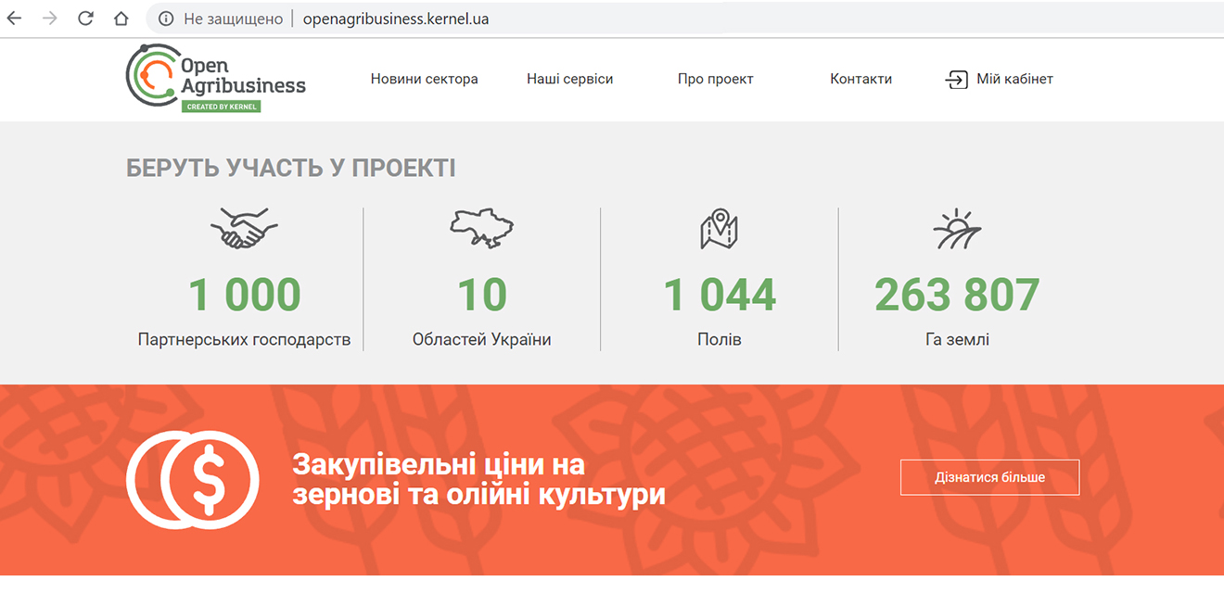Click the dollar coins price icon

click(x=193, y=479)
